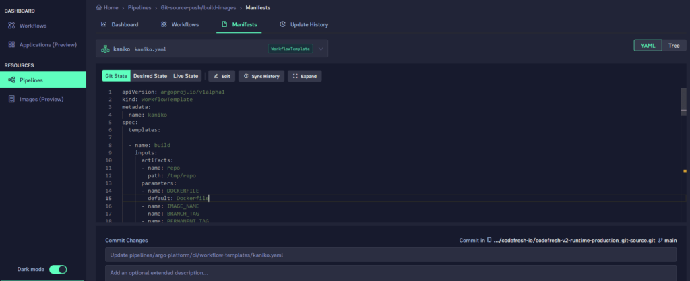The width and height of the screenshot is (690, 281).
Task: Expand the kaniko.yaml manifest dropdown
Action: click(321, 49)
